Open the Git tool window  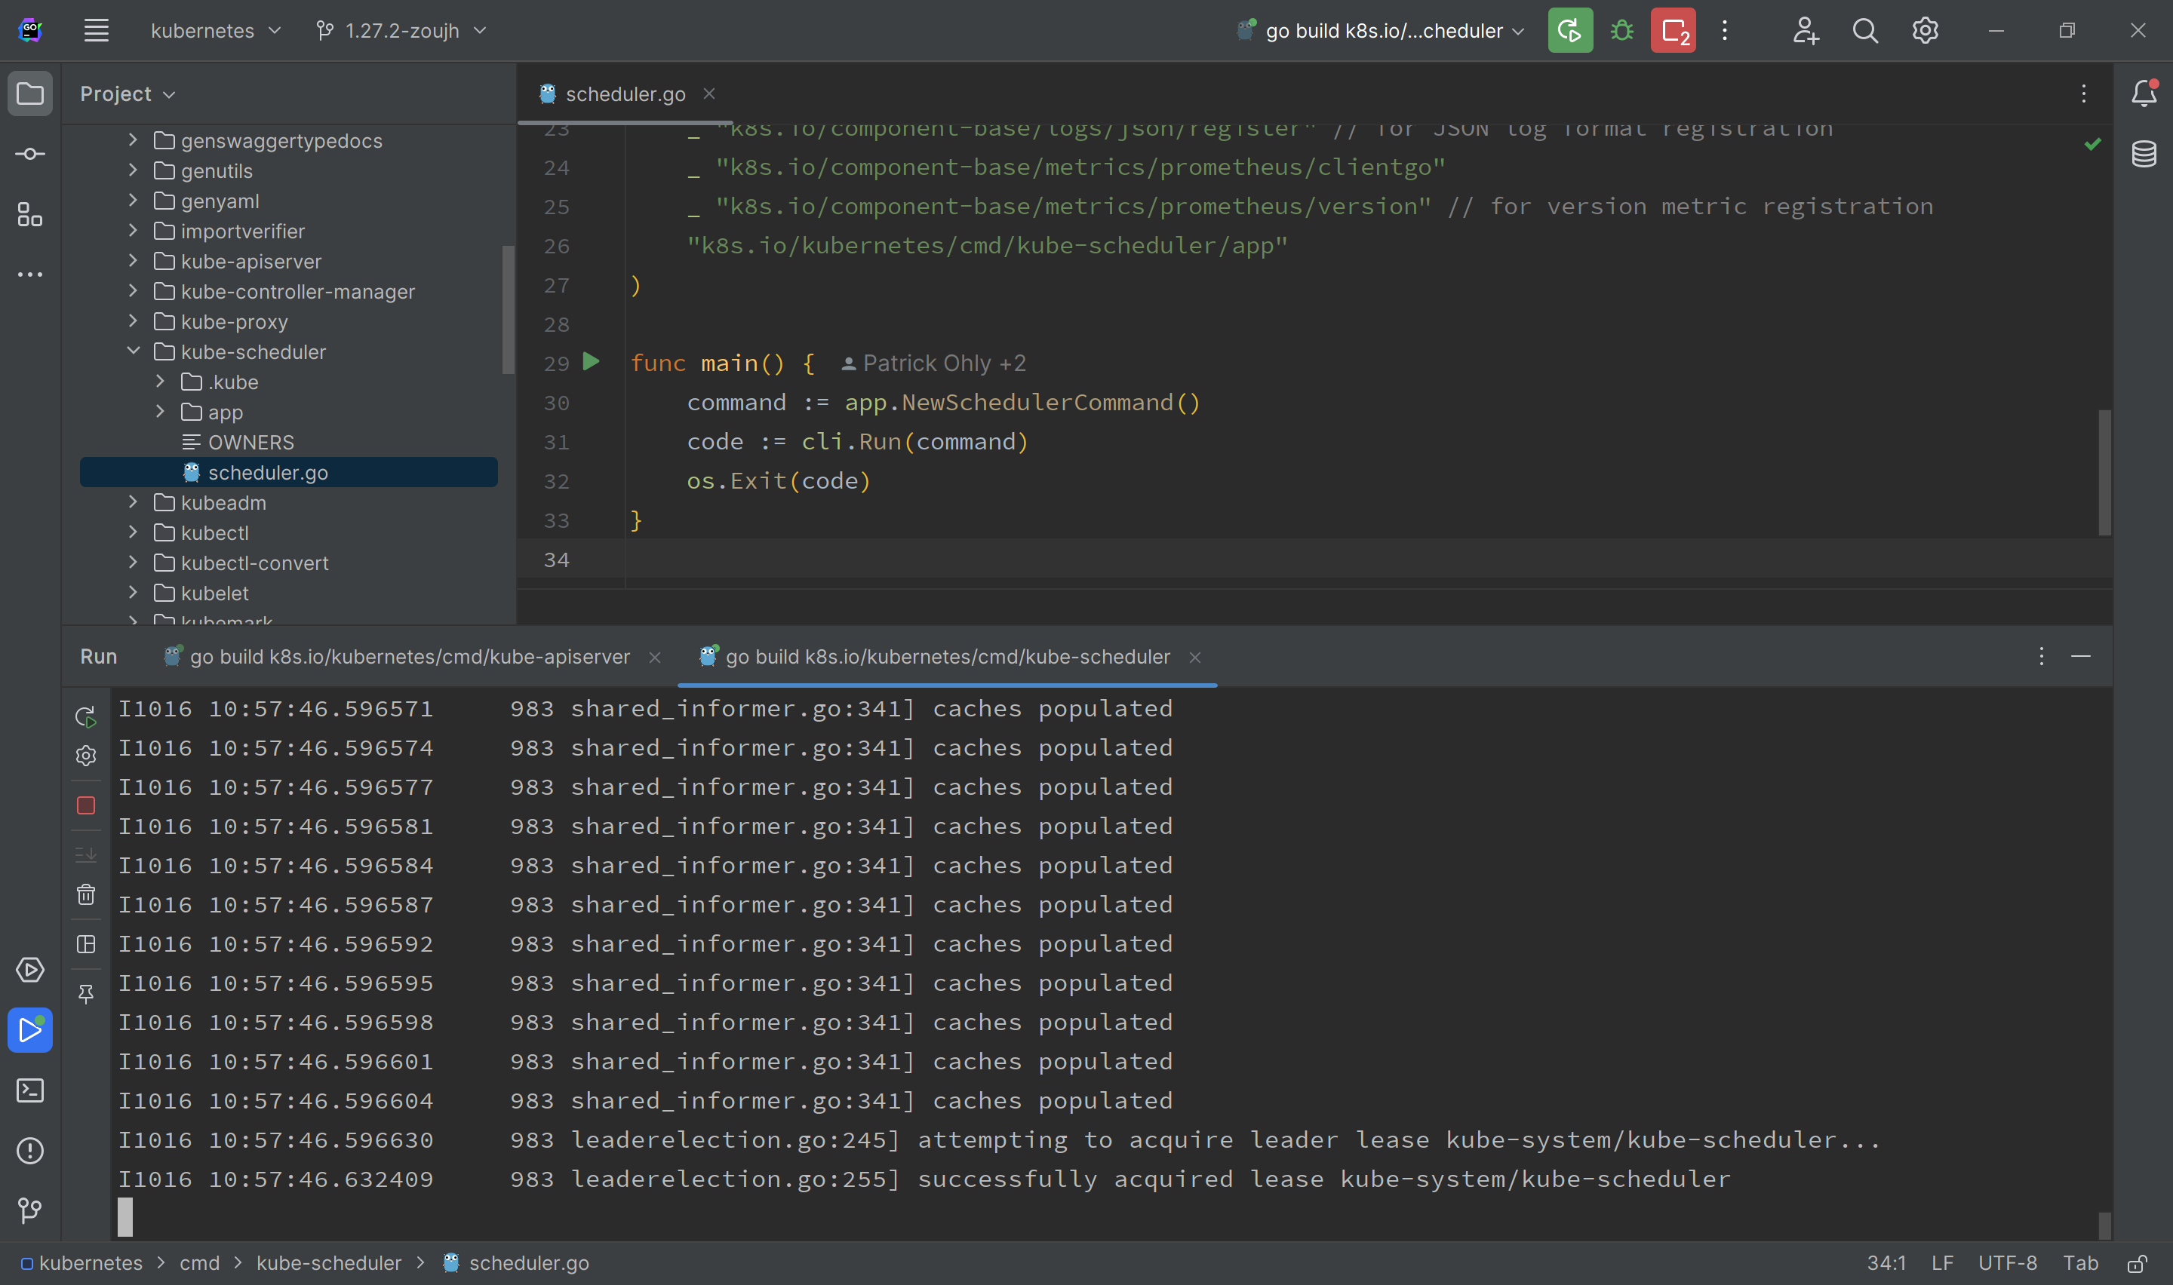pos(30,1210)
